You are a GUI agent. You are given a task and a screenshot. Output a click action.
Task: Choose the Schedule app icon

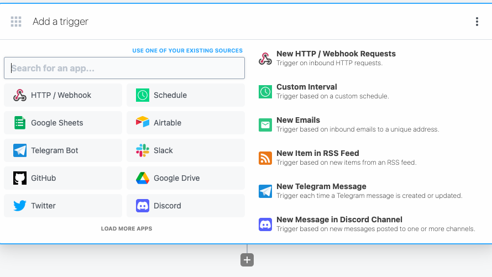[143, 95]
